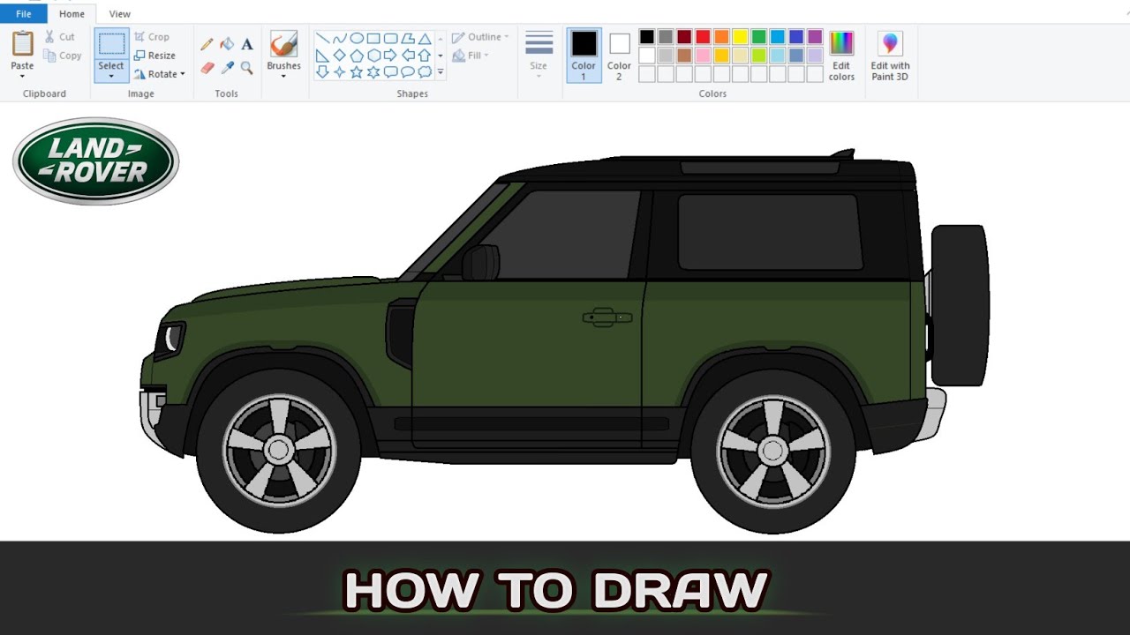Choose the Four-point star shape

pyautogui.click(x=340, y=71)
